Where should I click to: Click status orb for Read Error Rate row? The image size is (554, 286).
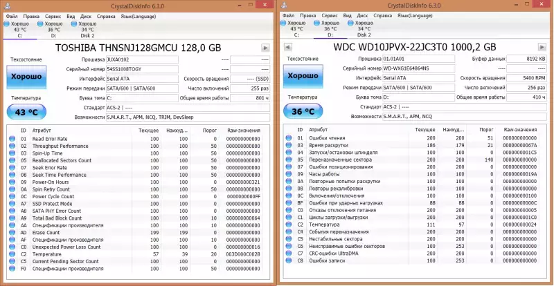pyautogui.click(x=12, y=139)
